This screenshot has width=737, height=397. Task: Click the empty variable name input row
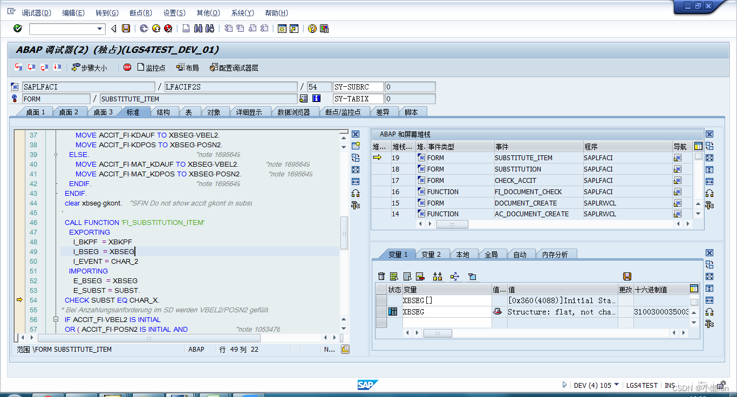point(447,323)
